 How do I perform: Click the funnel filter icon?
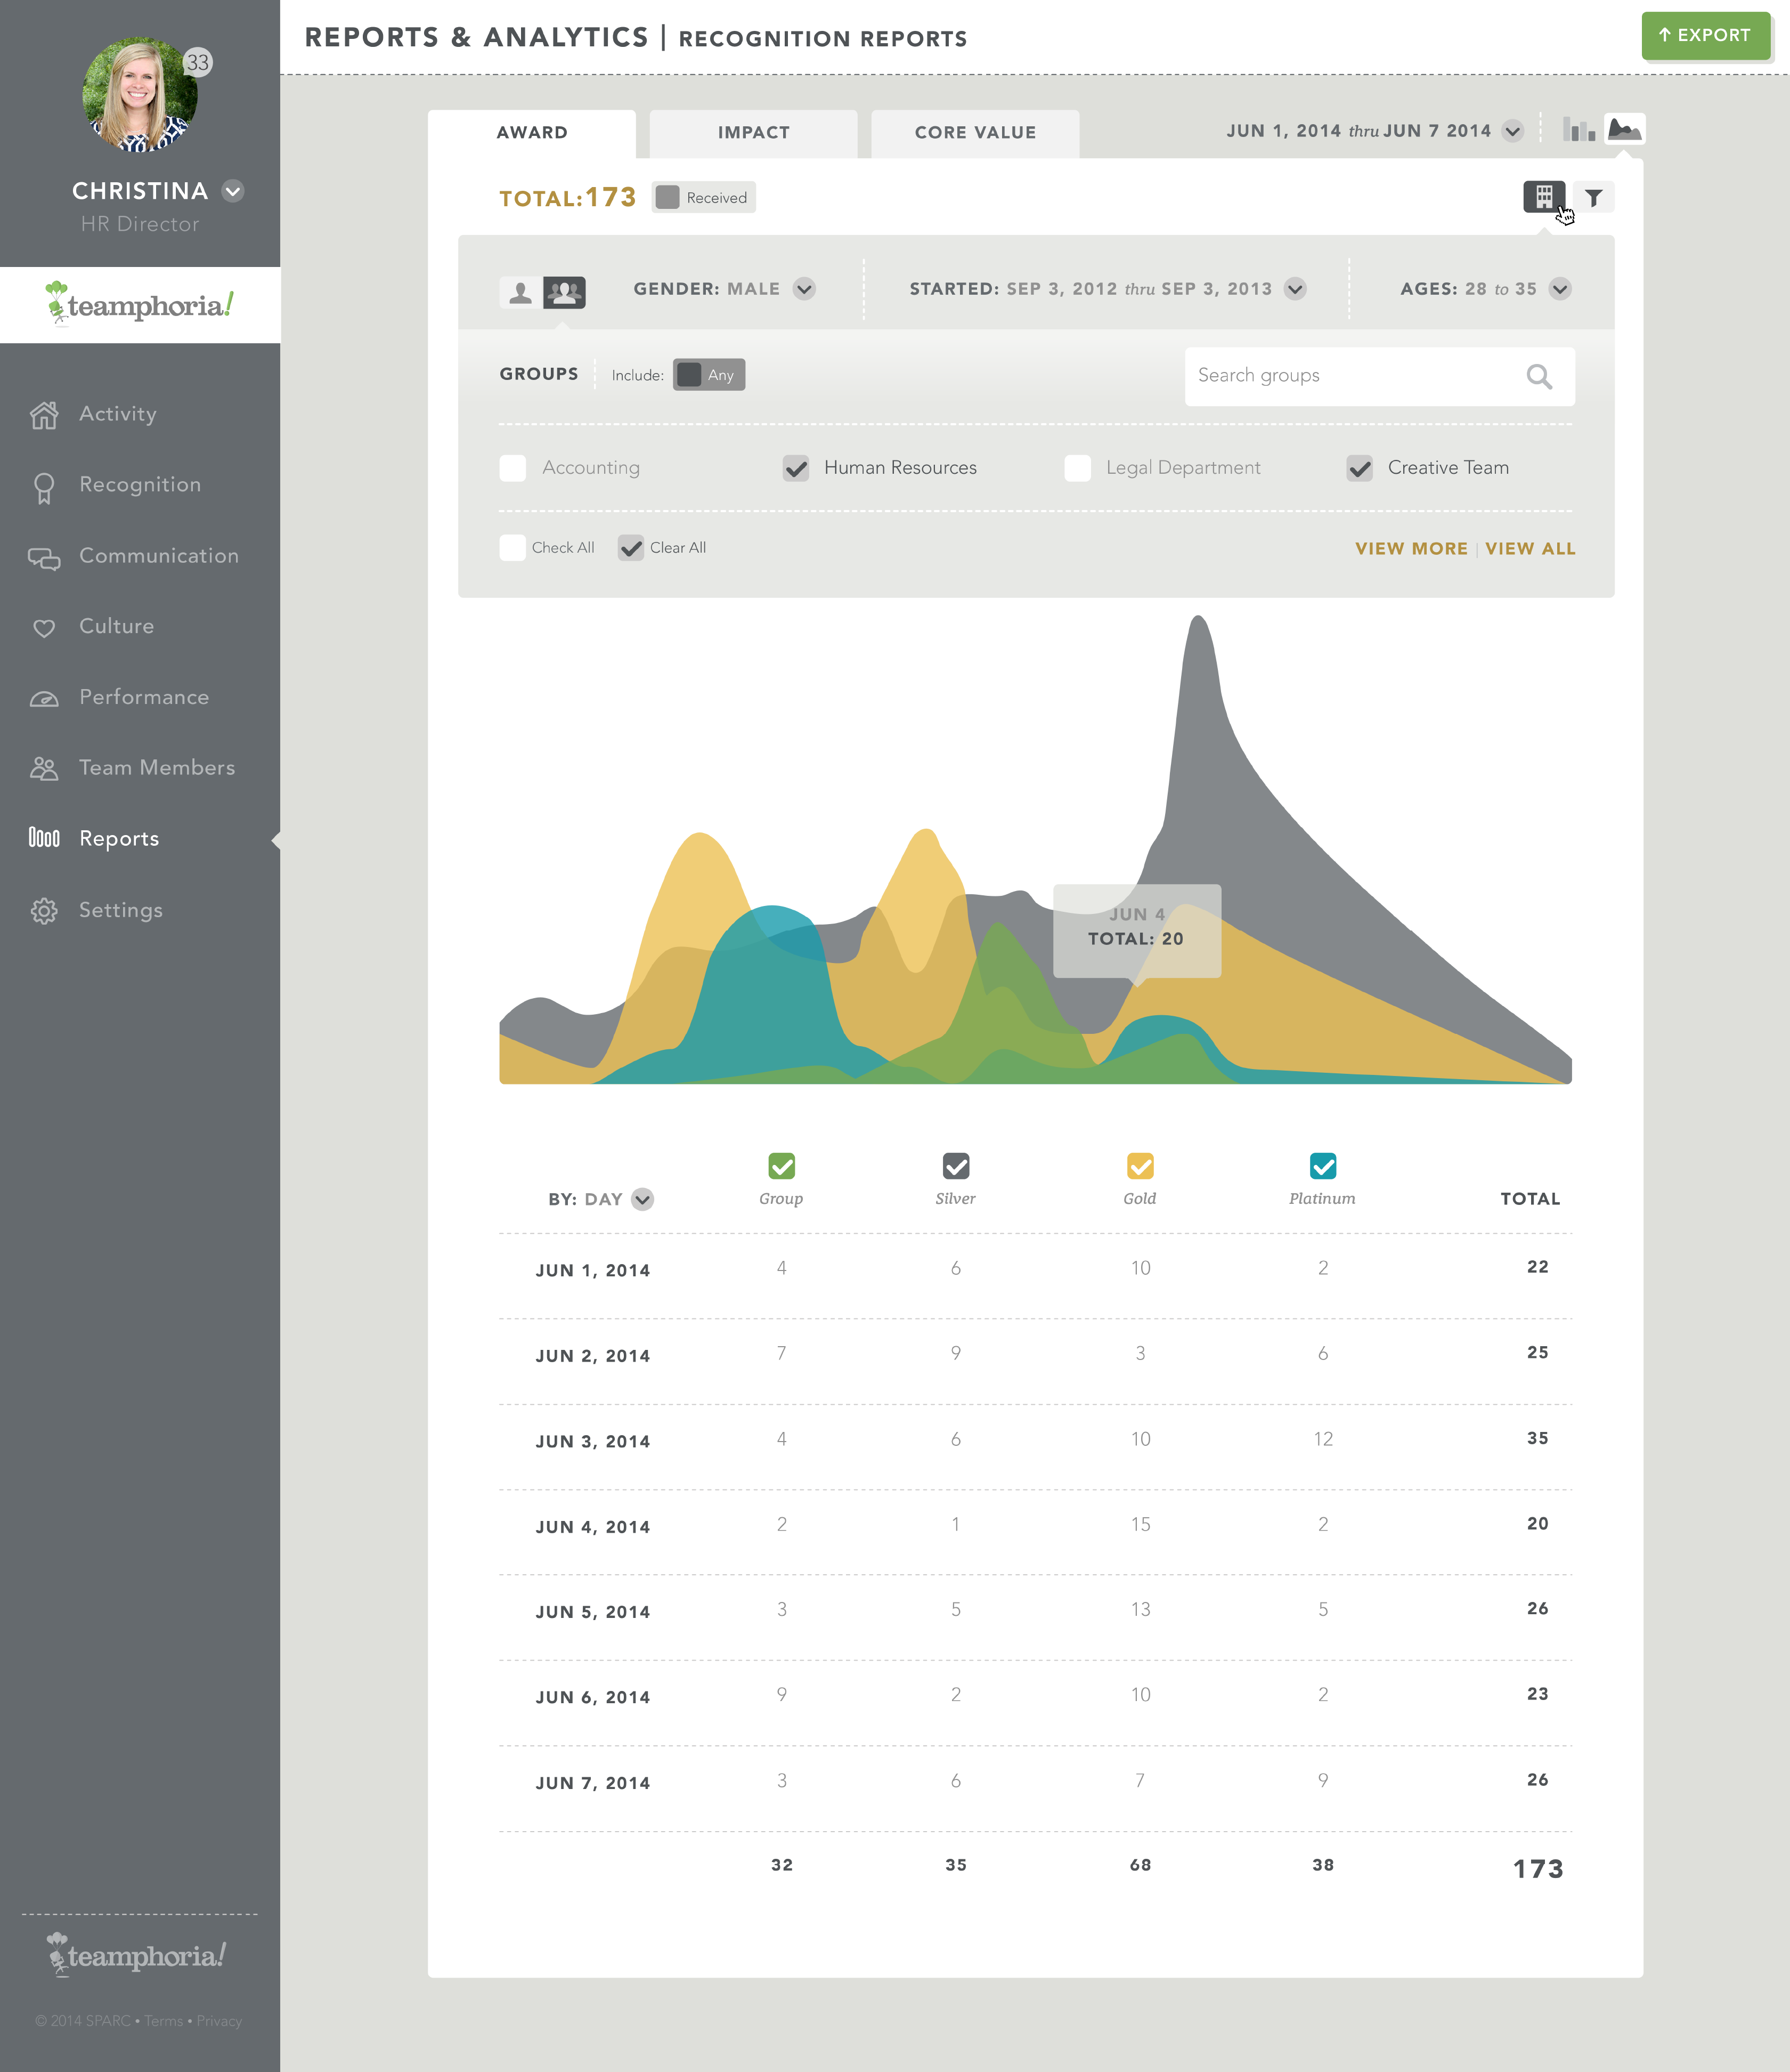1594,198
